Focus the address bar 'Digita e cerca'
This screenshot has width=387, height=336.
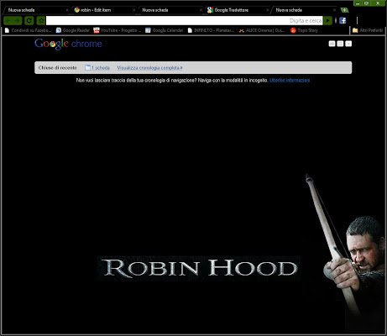[184, 20]
